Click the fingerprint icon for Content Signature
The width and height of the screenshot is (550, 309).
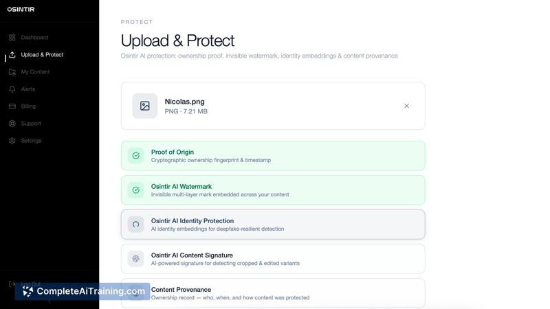point(135,259)
